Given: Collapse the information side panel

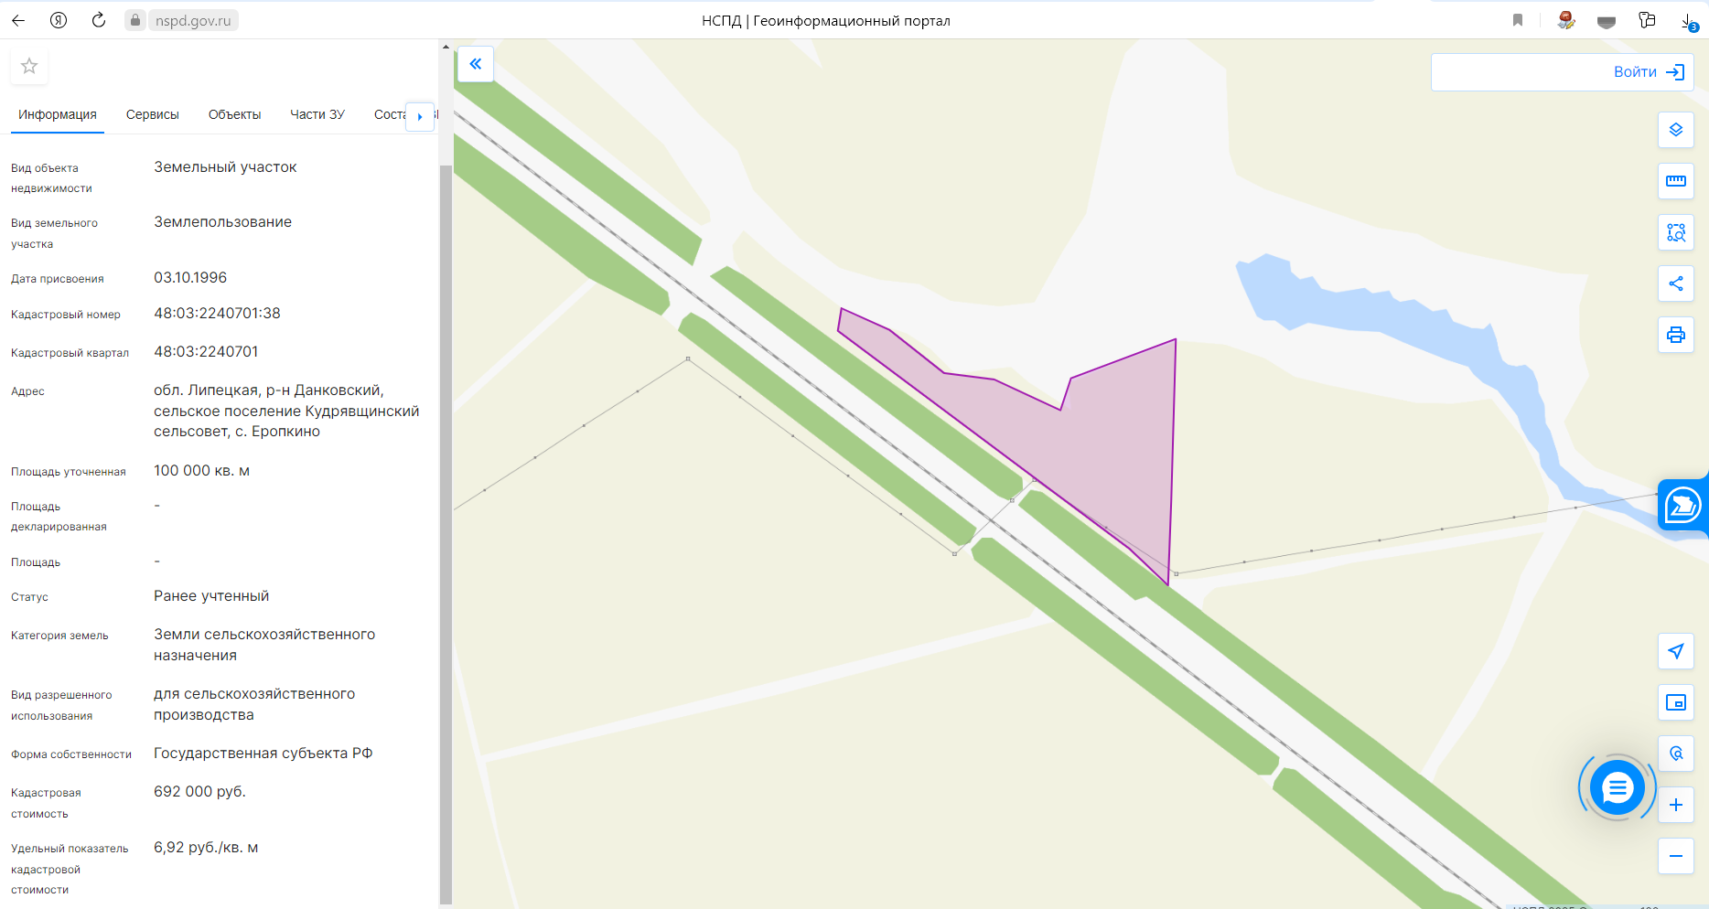Looking at the screenshot, I should click(475, 64).
